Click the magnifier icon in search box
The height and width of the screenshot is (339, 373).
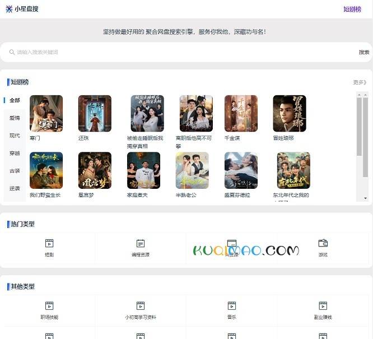tap(12, 52)
